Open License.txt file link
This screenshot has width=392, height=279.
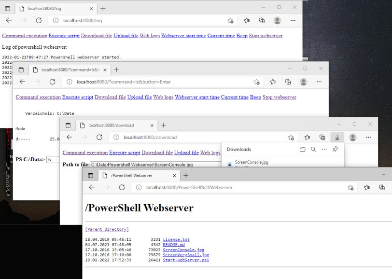coord(176,239)
